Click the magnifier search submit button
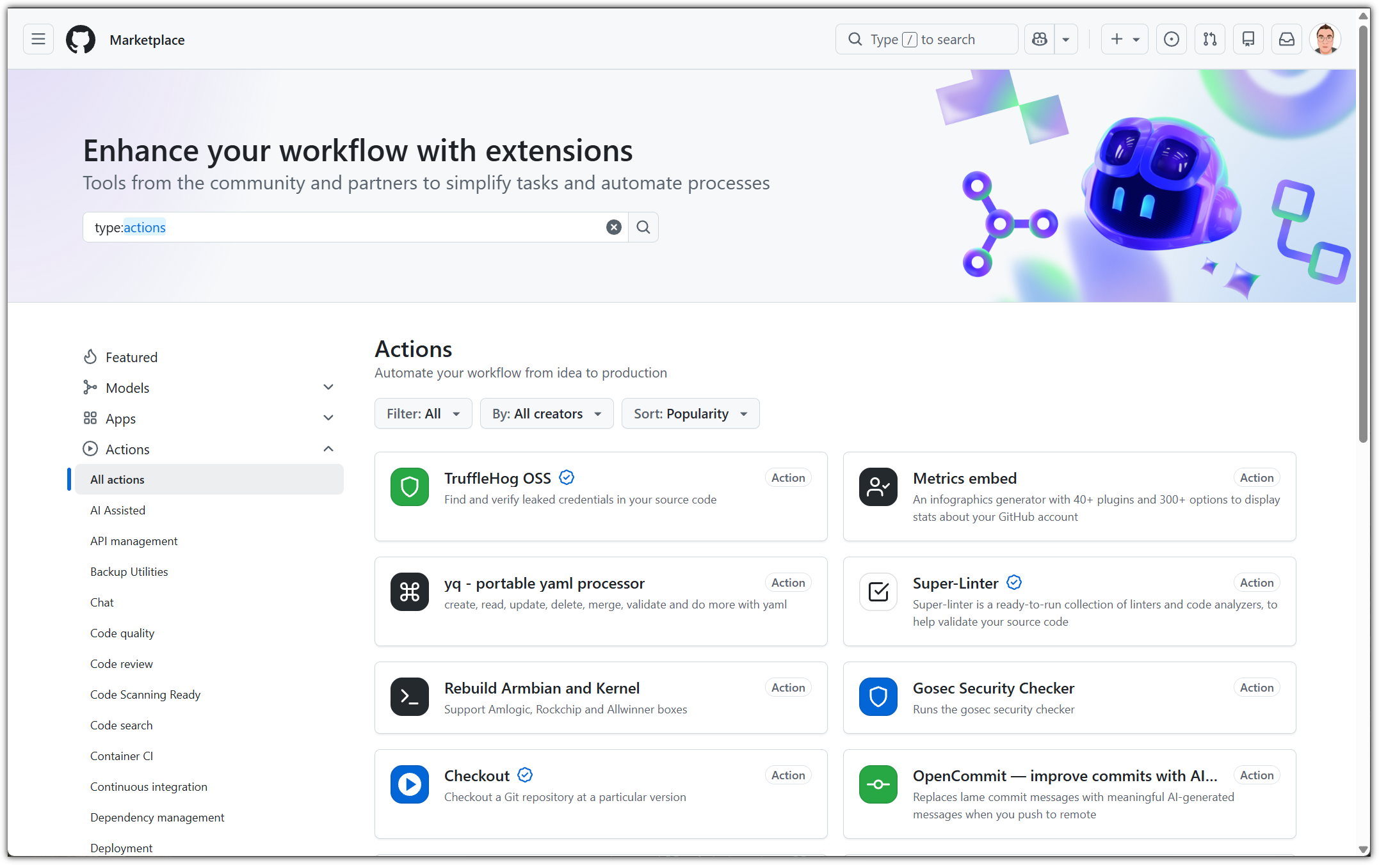 (643, 227)
